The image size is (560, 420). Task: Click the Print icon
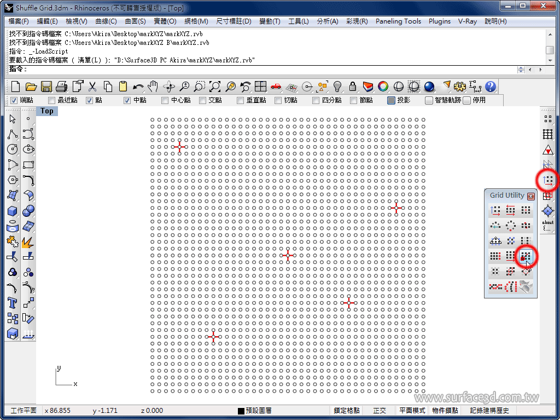coord(62,87)
